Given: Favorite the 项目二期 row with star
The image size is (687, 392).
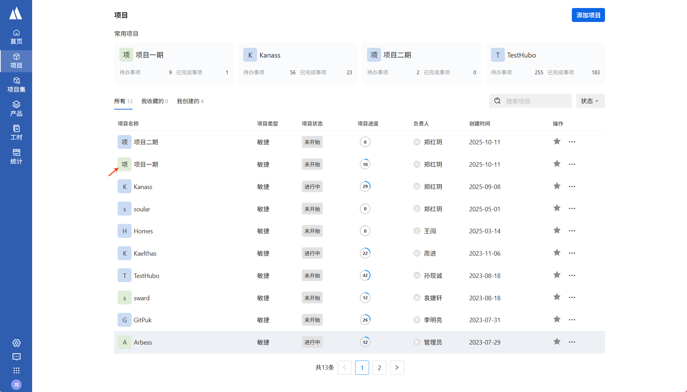Looking at the screenshot, I should click(557, 142).
